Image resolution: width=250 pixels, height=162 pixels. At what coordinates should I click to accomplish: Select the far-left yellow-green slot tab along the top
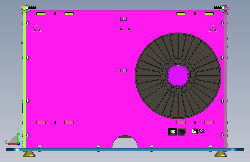(x=41, y=14)
